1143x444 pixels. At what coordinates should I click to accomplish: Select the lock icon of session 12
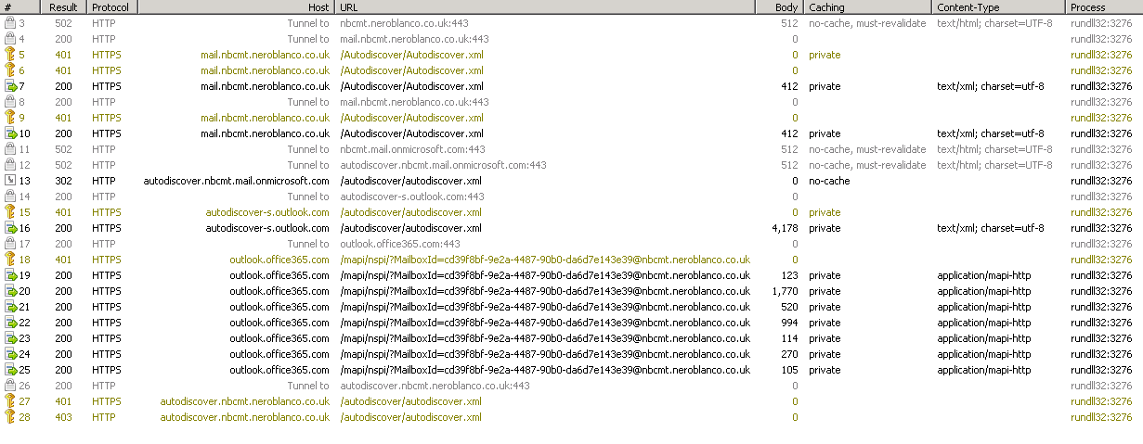pyautogui.click(x=10, y=165)
